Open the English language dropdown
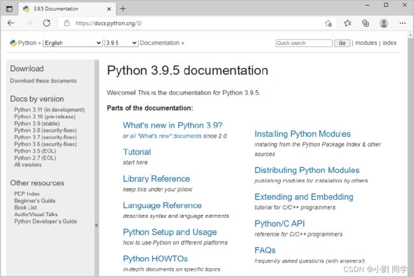 [x=73, y=43]
